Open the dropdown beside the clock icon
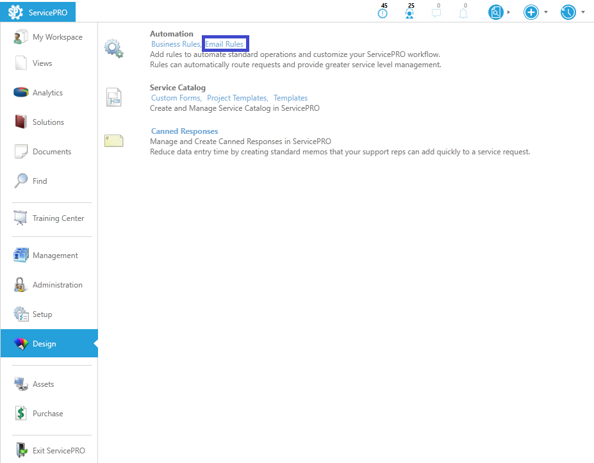 pyautogui.click(x=583, y=12)
